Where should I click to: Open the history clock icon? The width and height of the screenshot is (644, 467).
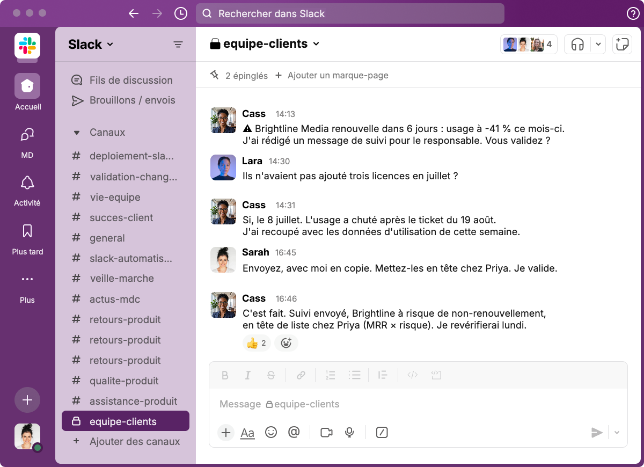tap(181, 13)
